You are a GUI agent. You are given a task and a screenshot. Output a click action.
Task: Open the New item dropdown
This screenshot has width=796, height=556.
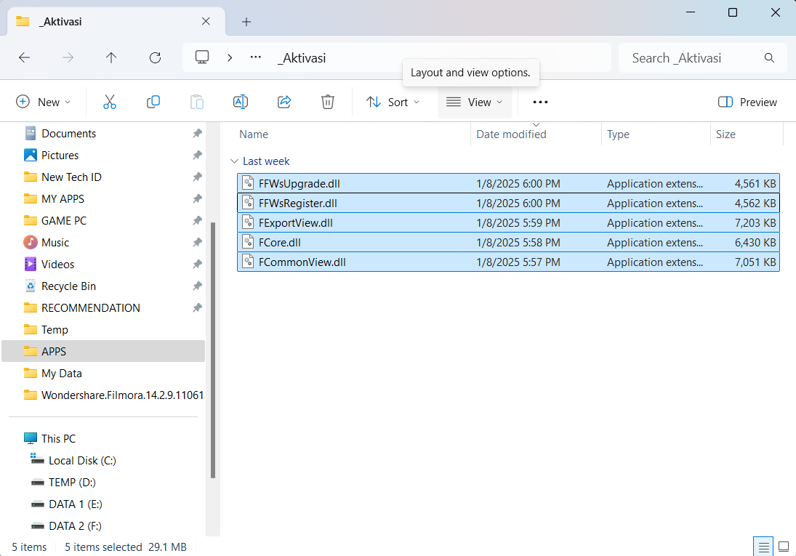click(x=44, y=102)
